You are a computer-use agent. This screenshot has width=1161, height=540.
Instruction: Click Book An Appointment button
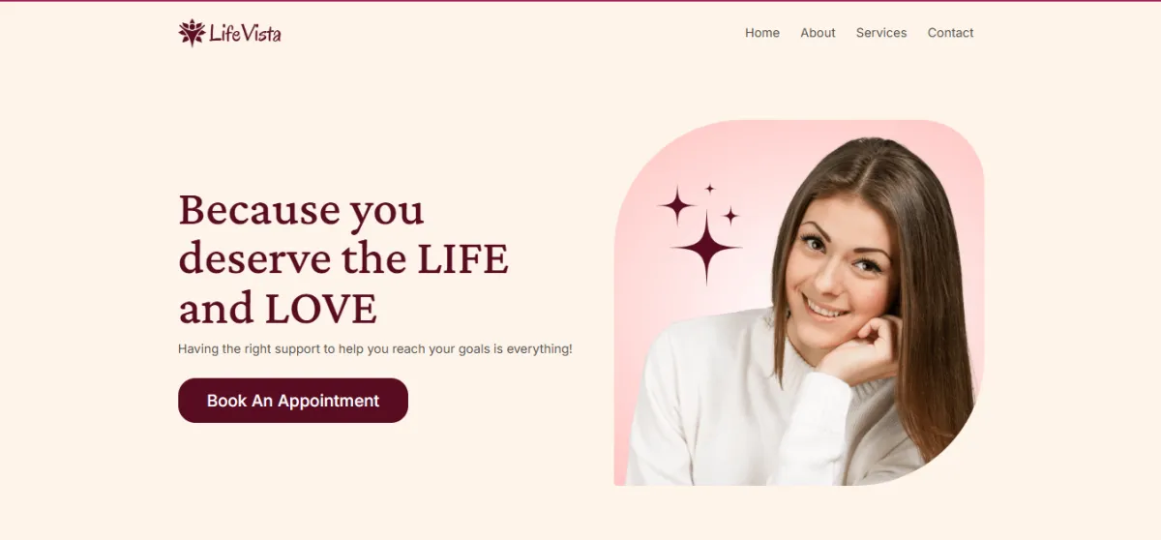293,401
